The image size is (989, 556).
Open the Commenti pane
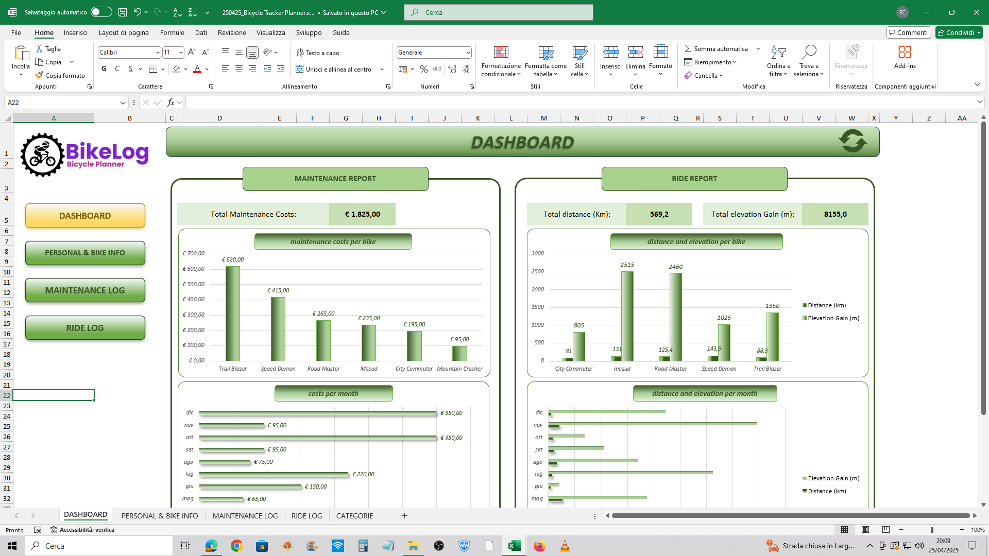908,32
